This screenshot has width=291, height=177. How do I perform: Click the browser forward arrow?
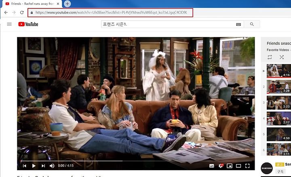click(14, 12)
